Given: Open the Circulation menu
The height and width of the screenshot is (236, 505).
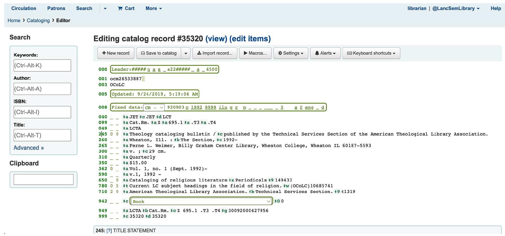Looking at the screenshot, I should click(23, 8).
